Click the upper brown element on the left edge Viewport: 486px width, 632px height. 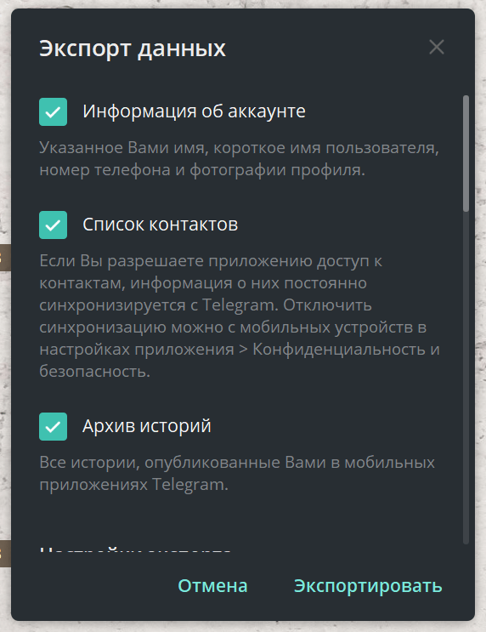coord(5,257)
